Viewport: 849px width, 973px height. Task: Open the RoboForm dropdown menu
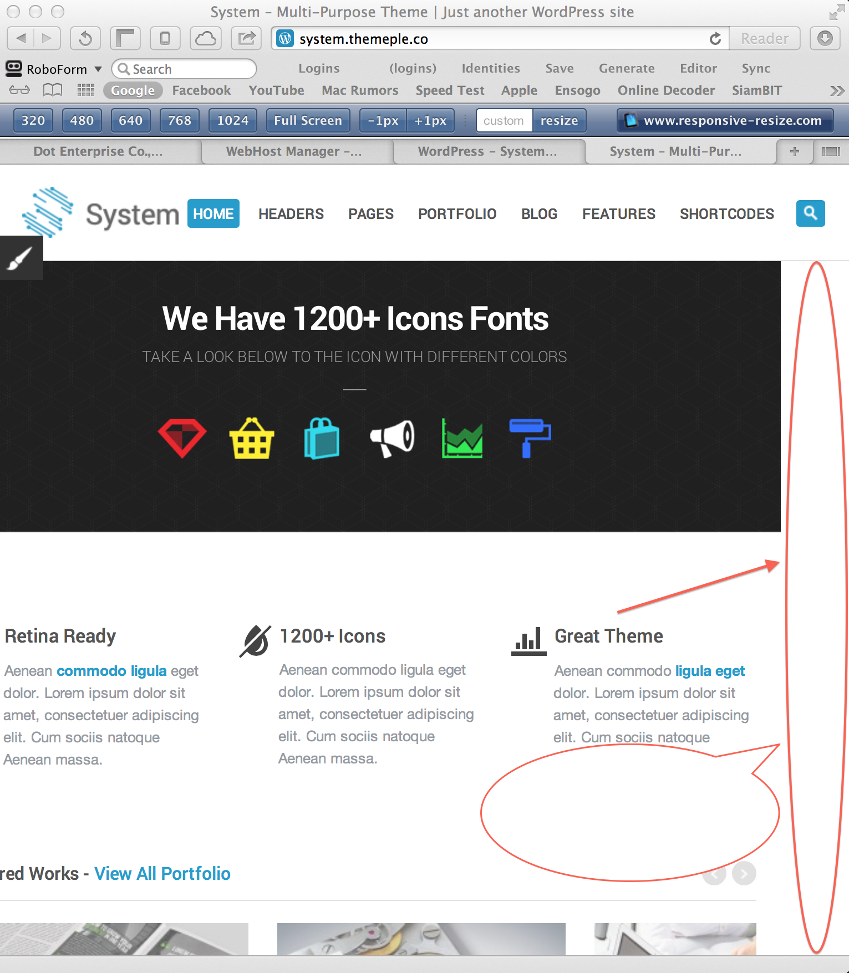pos(54,69)
